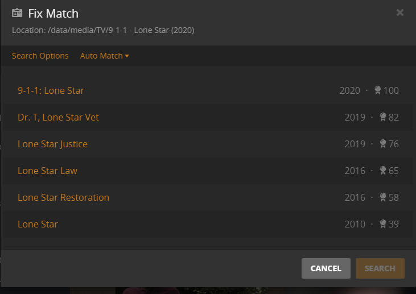Screen dimensions: 416x294
Task: Click the Location path text
Action: (x=103, y=30)
